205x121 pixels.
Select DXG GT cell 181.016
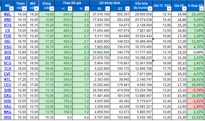[x=120, y=95]
